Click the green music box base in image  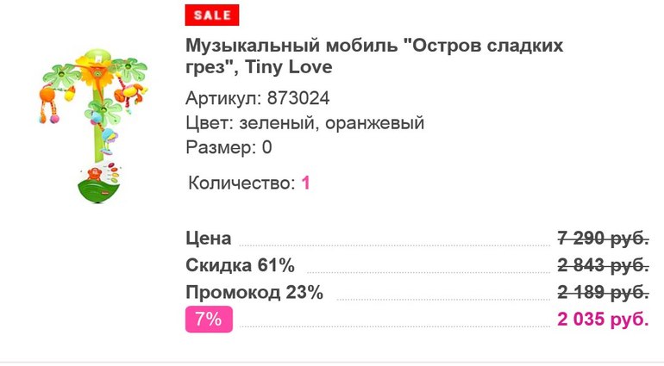click(100, 186)
